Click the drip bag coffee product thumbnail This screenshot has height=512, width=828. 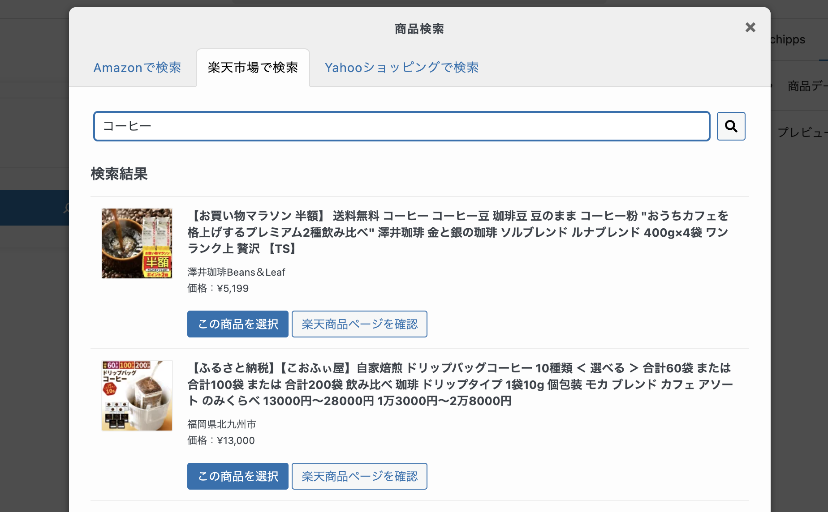[137, 396]
